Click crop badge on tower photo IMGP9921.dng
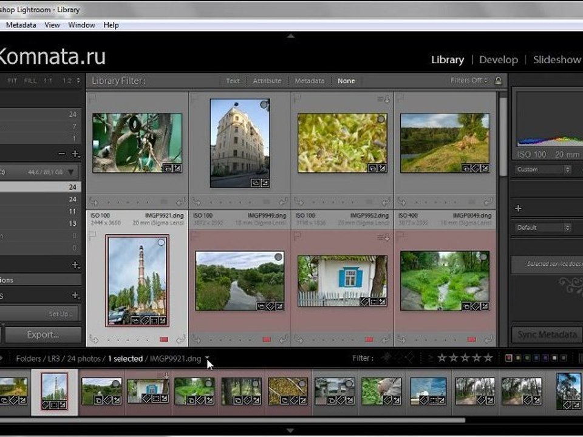 (154, 320)
